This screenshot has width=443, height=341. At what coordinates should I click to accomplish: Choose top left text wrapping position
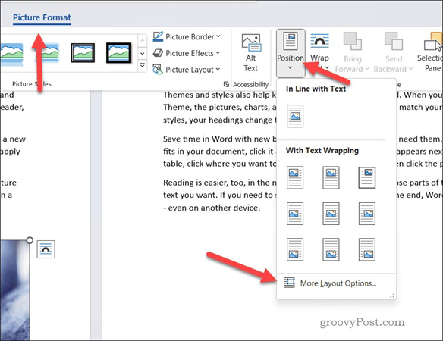tap(295, 177)
